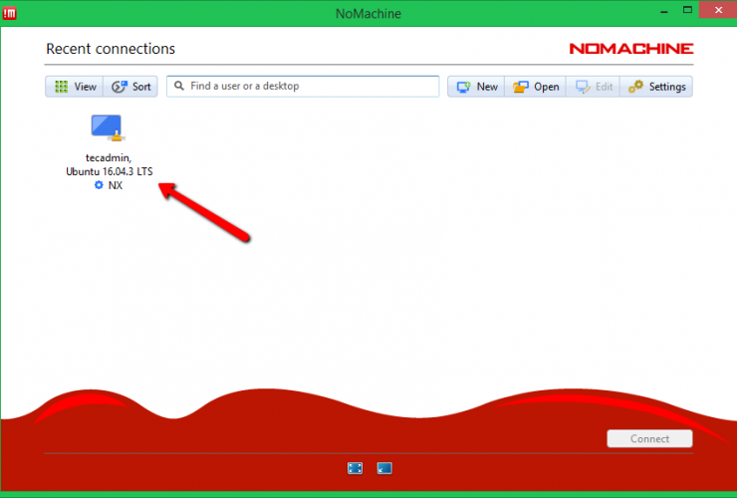Click the grid icon on View button
Viewport: 737px width, 498px height.
[x=62, y=87]
